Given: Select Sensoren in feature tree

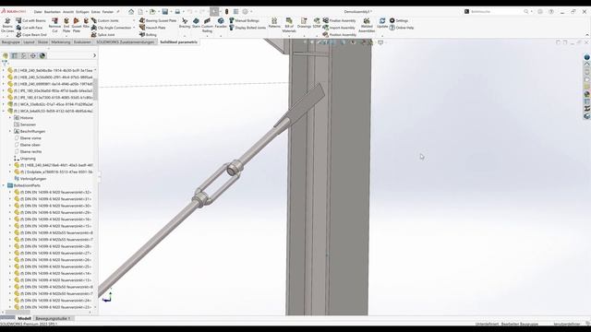Looking at the screenshot, I should tap(25, 125).
